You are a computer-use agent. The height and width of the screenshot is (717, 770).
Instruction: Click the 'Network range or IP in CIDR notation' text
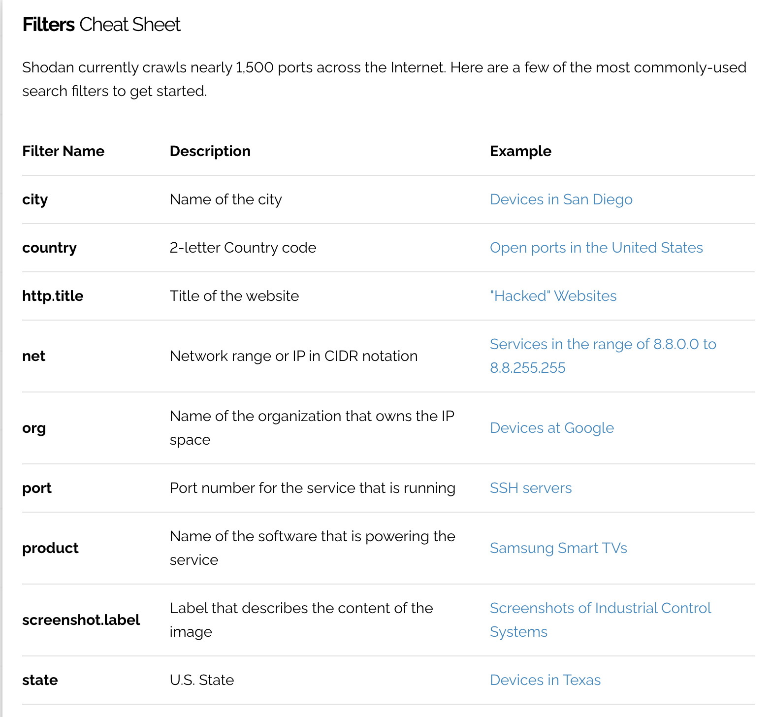click(x=293, y=356)
